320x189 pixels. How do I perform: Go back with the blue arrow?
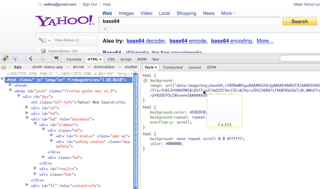point(31,59)
